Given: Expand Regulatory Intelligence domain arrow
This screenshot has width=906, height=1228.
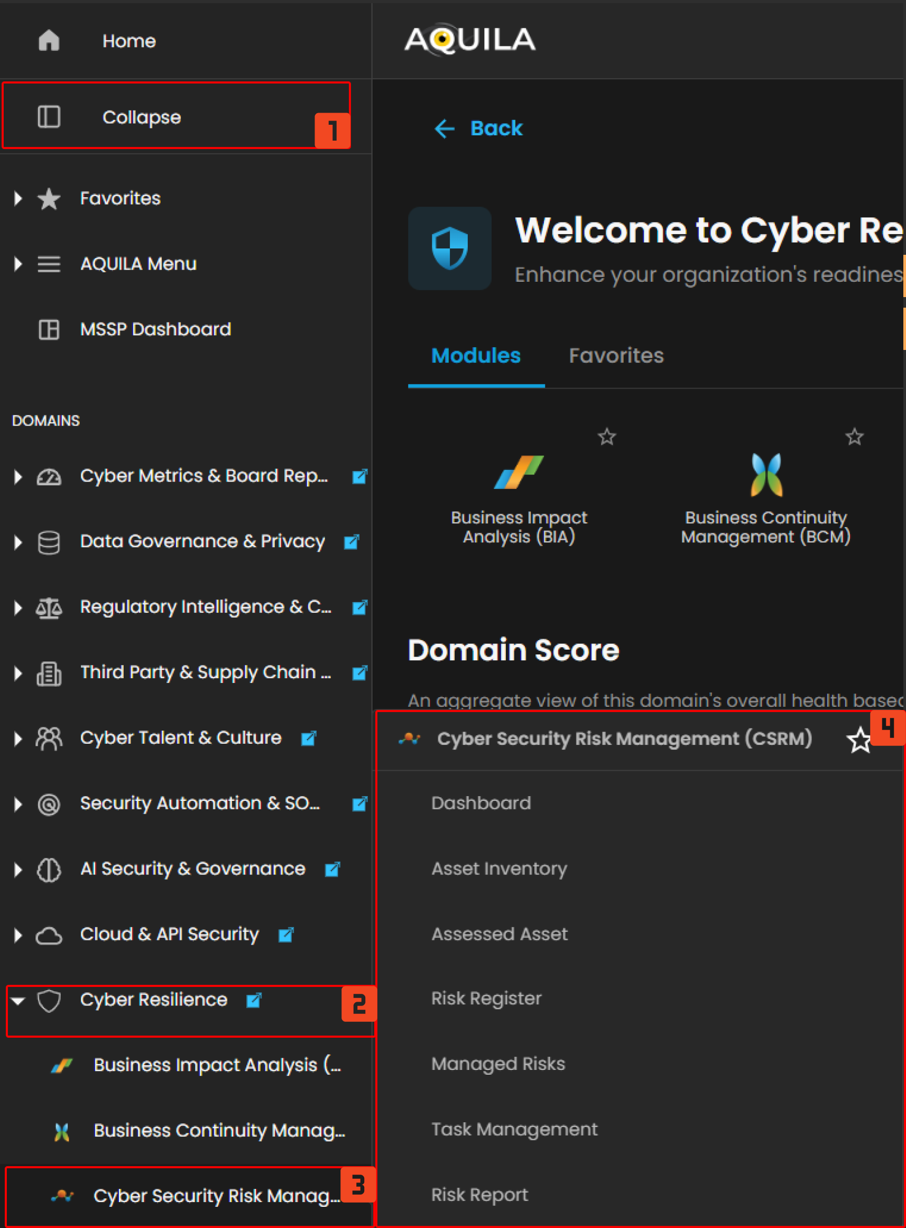Looking at the screenshot, I should point(18,608).
